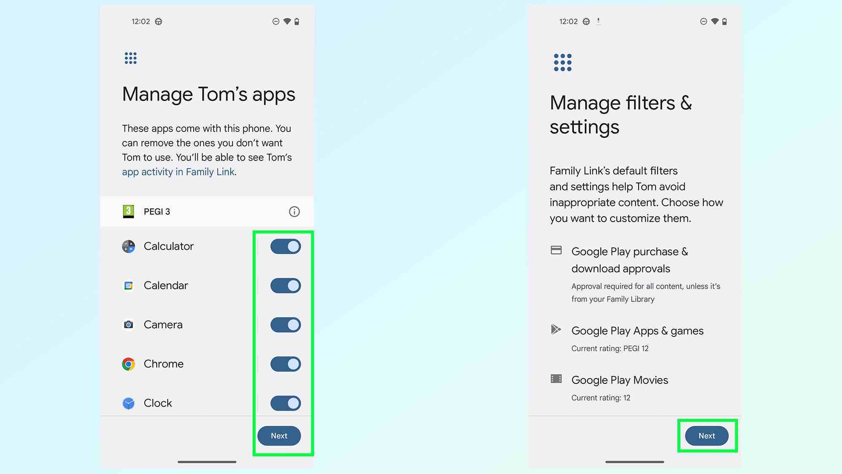Toggle the Clock app switch
The image size is (842, 474).
point(285,403)
